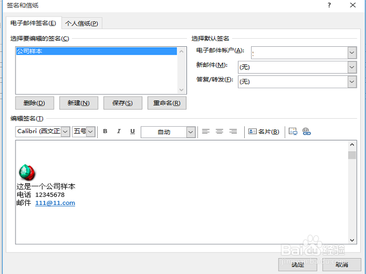
Task: Open the 电子邮件帐户 dropdown
Action: click(352, 53)
